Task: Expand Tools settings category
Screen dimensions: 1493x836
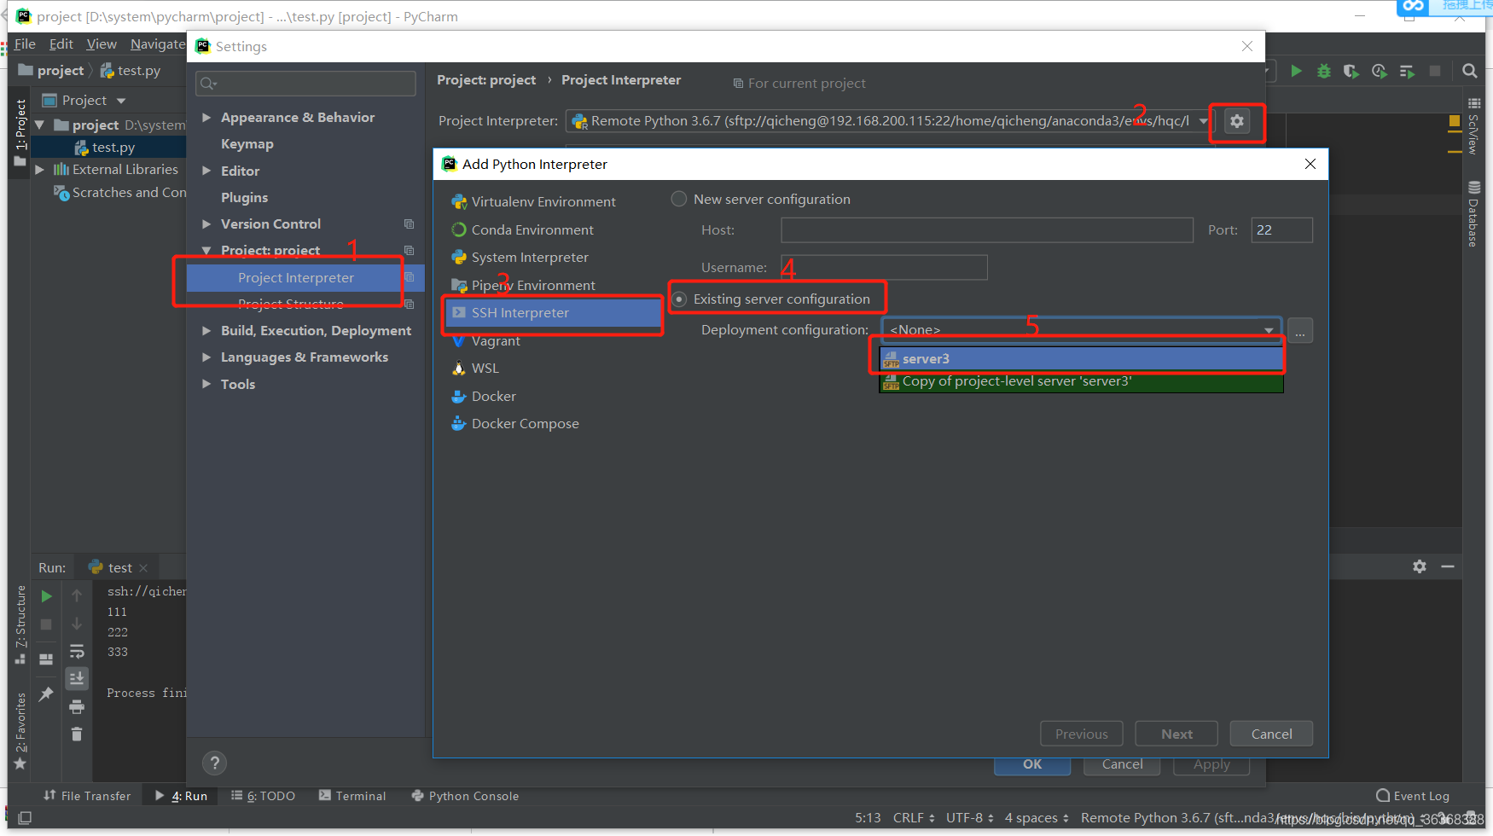Action: click(206, 385)
